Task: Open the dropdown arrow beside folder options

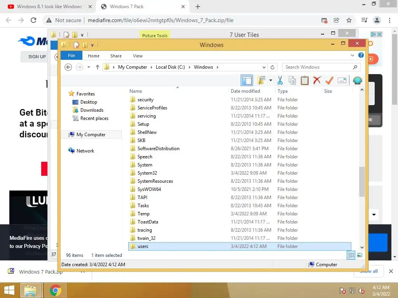Action: pos(271,81)
